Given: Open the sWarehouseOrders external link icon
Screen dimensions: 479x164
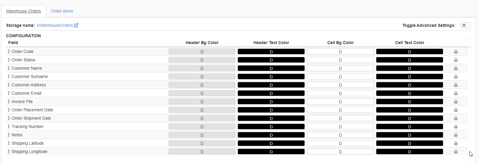Looking at the screenshot, I should (76, 25).
